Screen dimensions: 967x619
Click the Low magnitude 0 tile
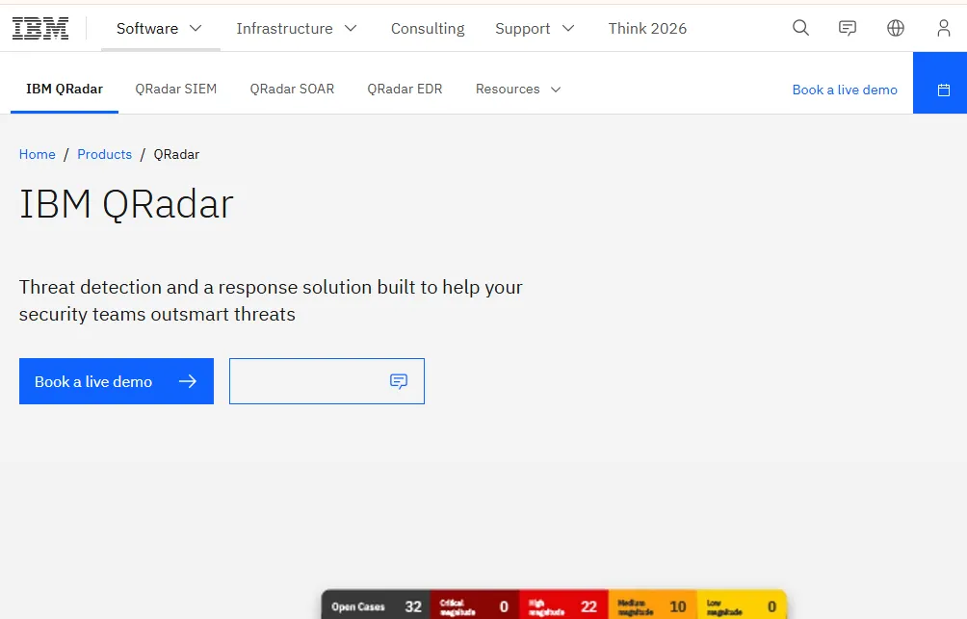pos(742,606)
